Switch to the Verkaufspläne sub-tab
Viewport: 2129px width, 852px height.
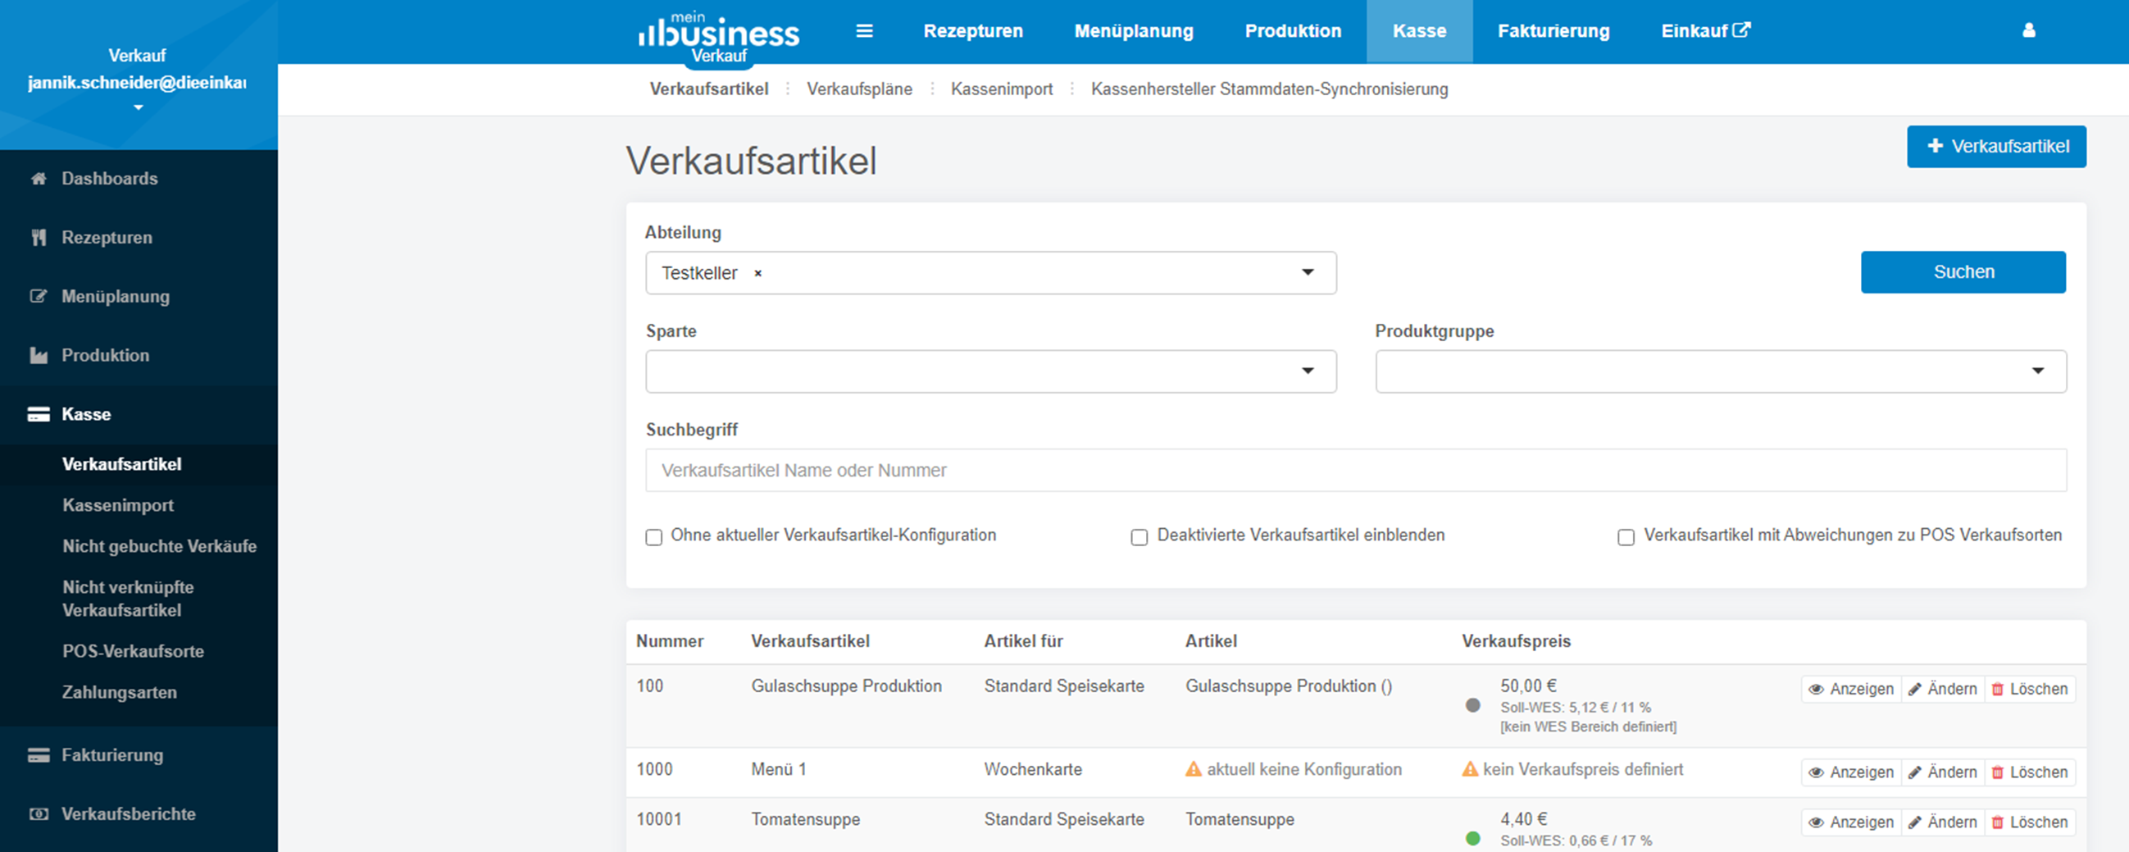(x=859, y=89)
